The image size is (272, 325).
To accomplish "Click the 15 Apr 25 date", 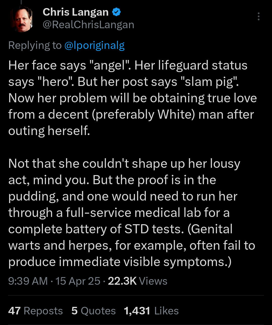I will [78, 281].
